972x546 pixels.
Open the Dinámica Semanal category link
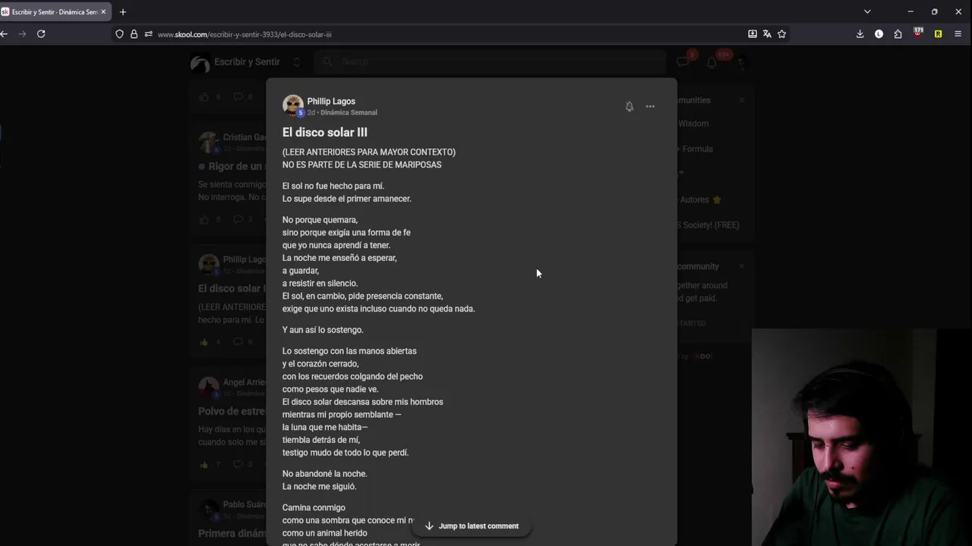pyautogui.click(x=349, y=112)
